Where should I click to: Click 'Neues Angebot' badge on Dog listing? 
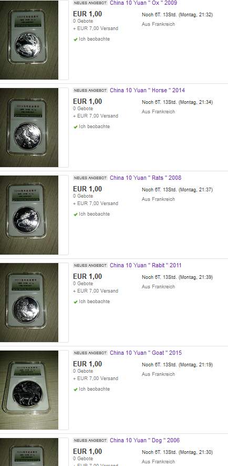pyautogui.click(x=90, y=440)
